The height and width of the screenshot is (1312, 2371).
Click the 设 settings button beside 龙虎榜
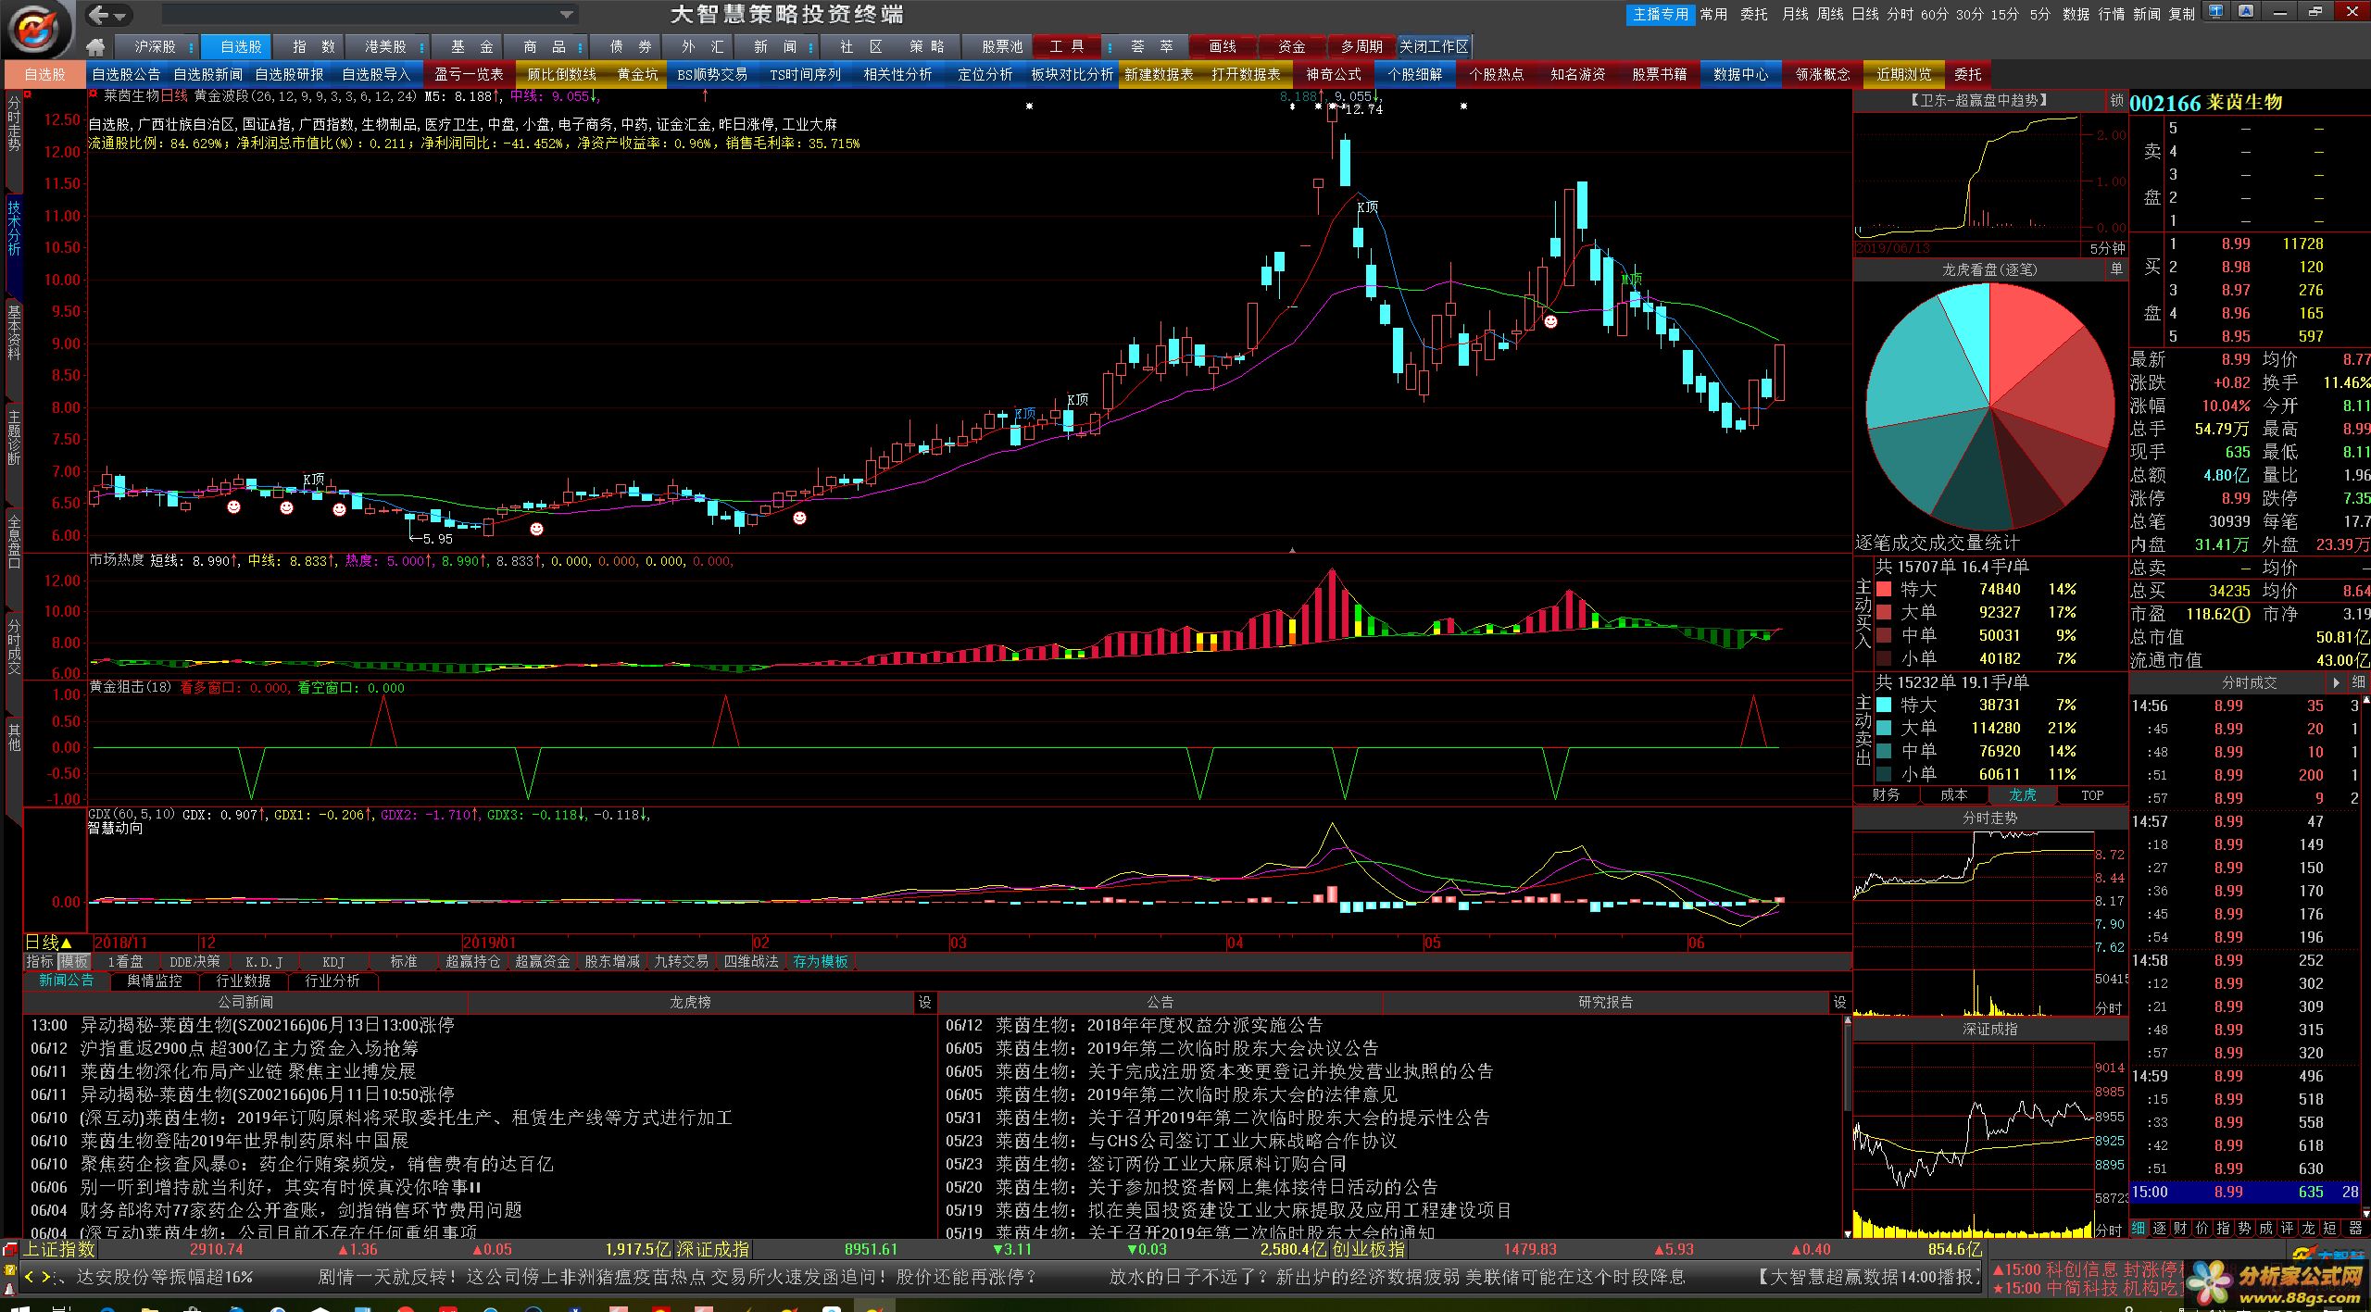[x=924, y=1002]
